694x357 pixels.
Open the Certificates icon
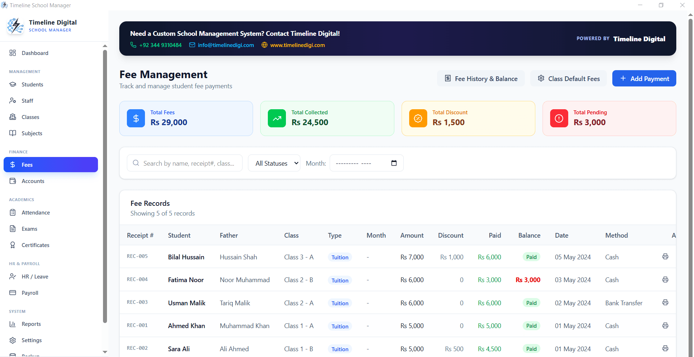[x=13, y=245]
